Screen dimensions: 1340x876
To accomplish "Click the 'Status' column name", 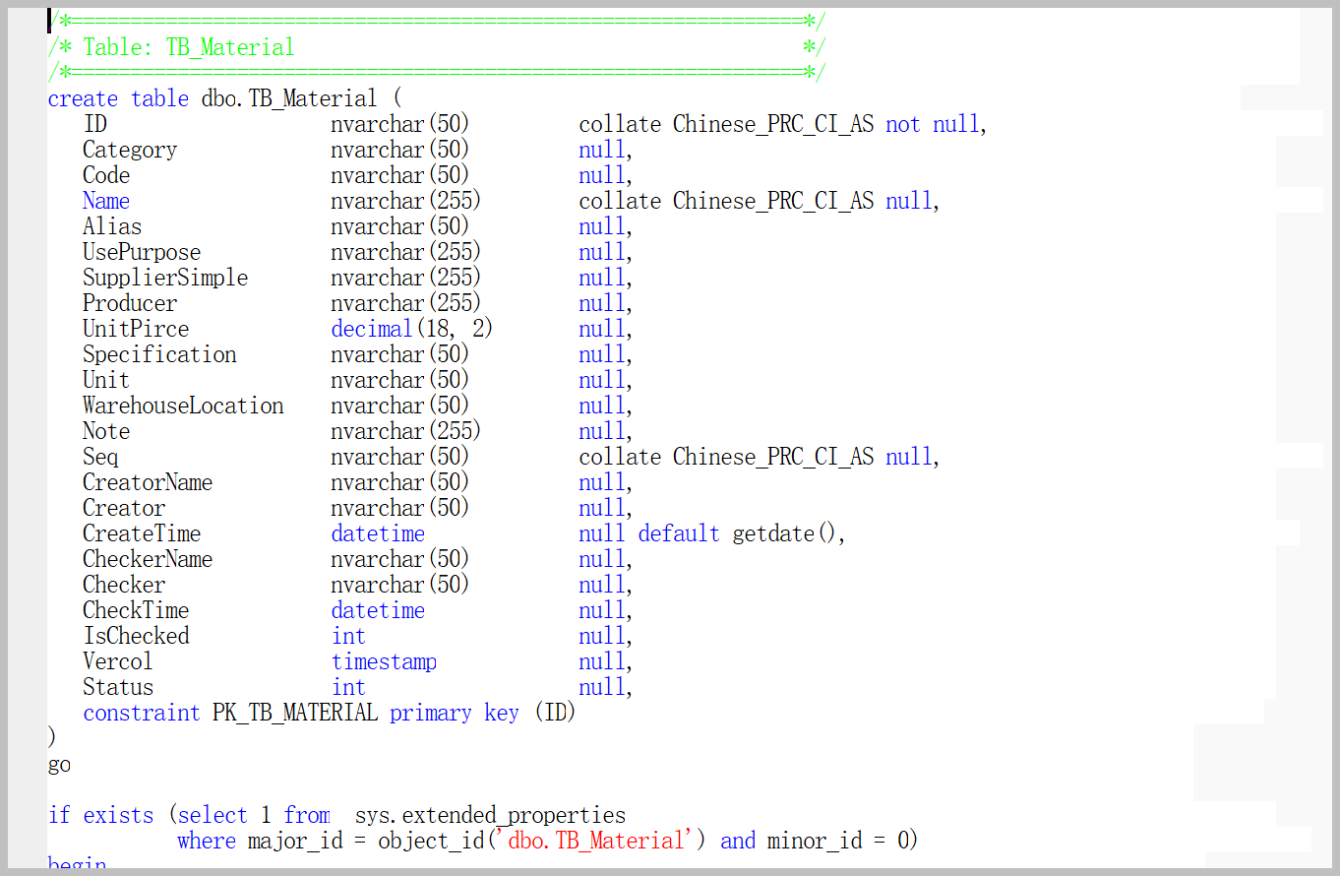I will tap(118, 687).
